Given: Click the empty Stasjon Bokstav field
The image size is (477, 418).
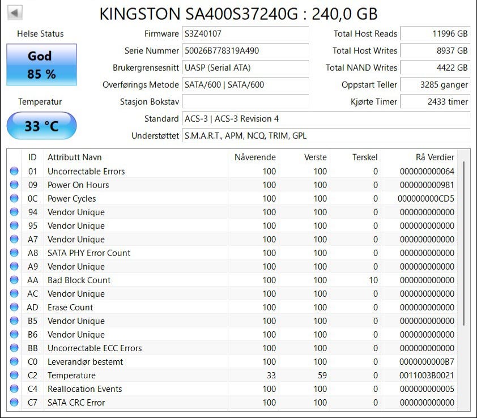Looking at the screenshot, I should 245,101.
